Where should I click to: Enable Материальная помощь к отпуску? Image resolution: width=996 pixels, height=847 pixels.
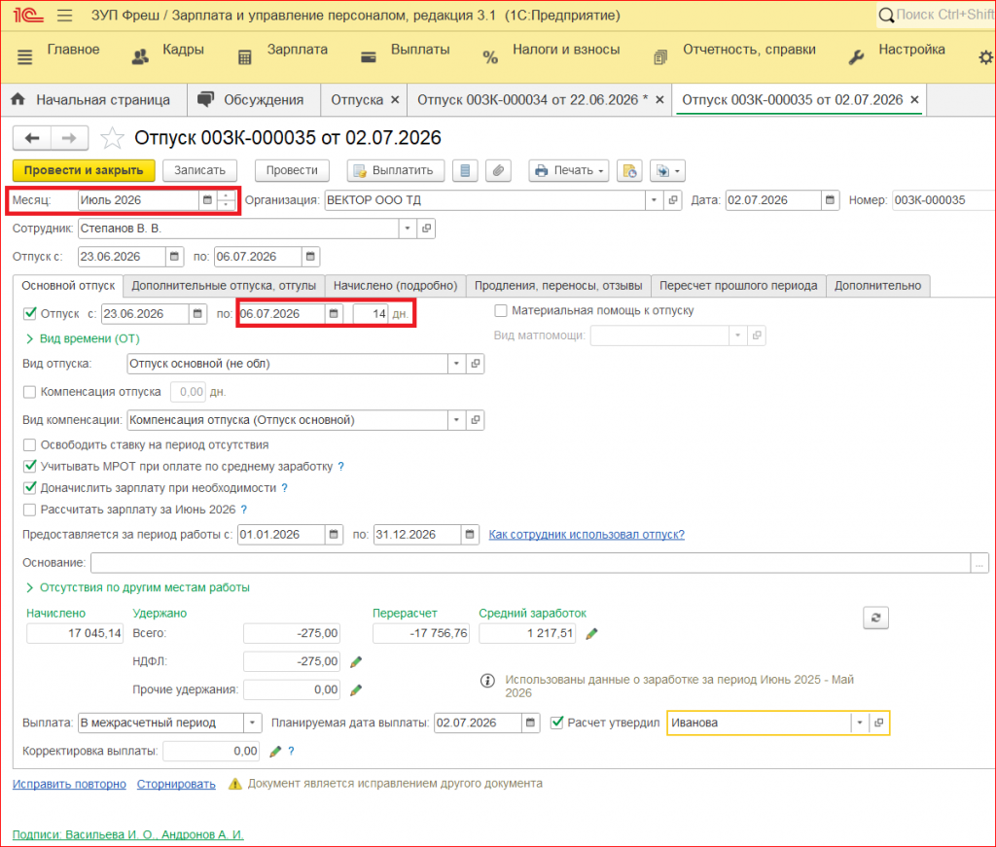point(501,310)
